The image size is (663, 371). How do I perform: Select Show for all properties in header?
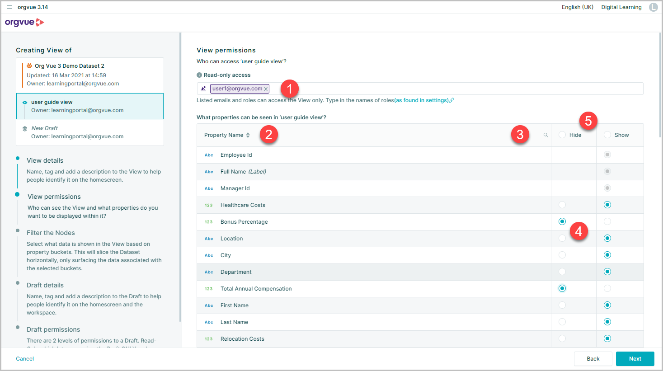coord(607,135)
